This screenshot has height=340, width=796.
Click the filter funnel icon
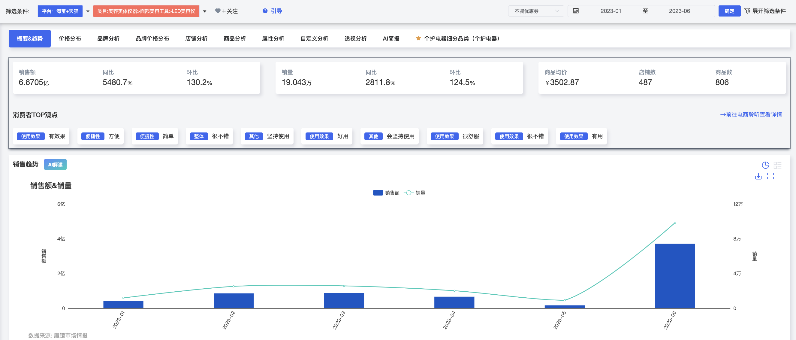point(747,11)
